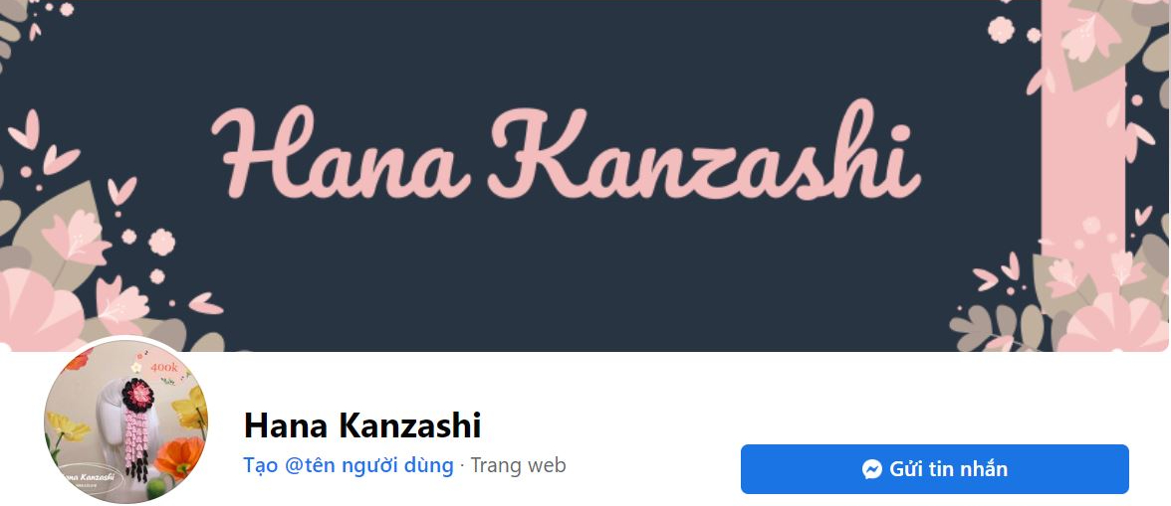Click the Gửi tin nhắn button

pos(934,469)
